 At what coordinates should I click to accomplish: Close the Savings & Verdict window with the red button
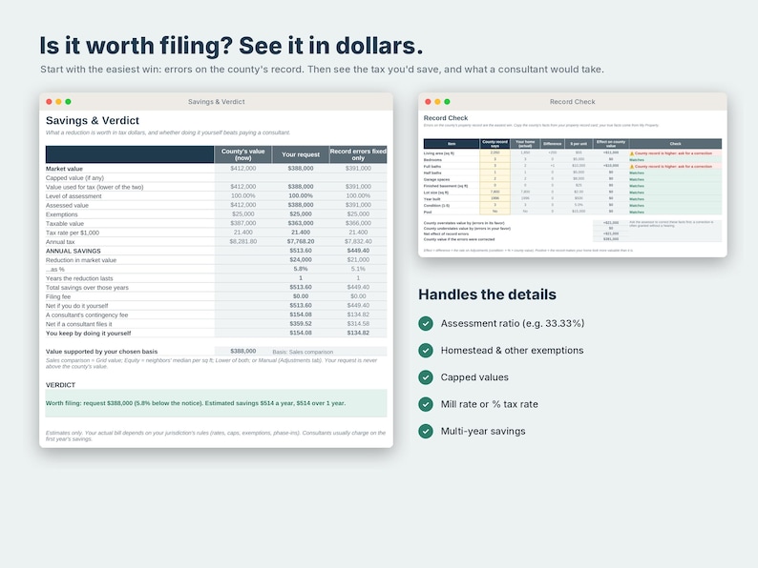click(49, 102)
